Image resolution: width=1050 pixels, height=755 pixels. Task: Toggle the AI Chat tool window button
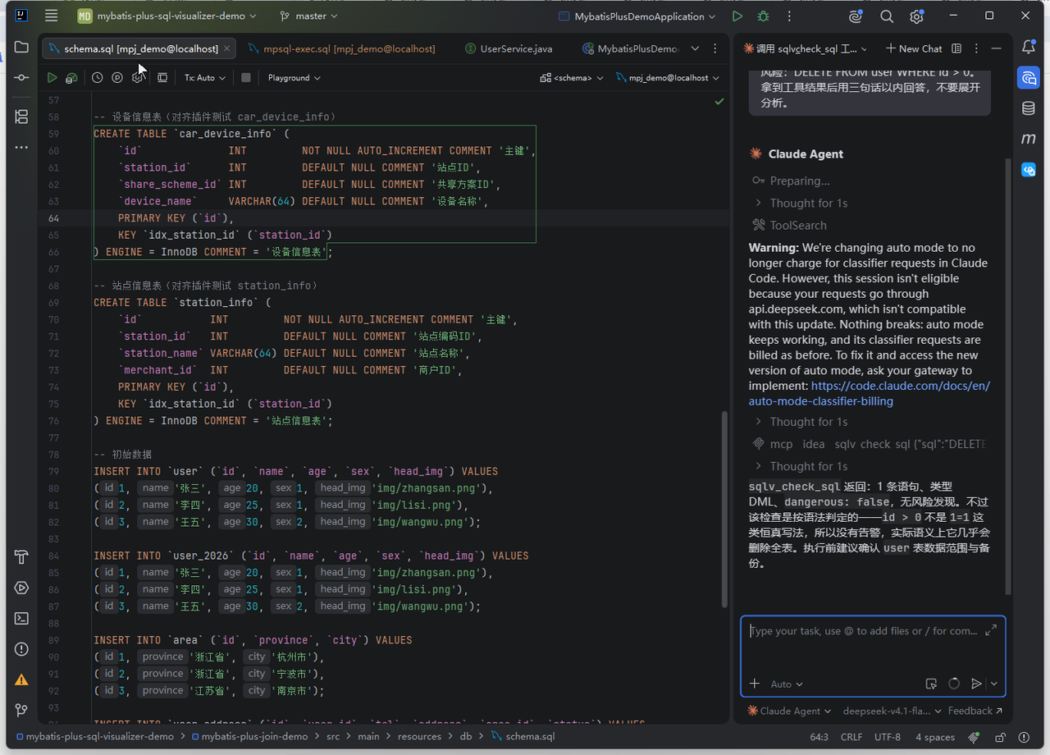(x=1029, y=77)
